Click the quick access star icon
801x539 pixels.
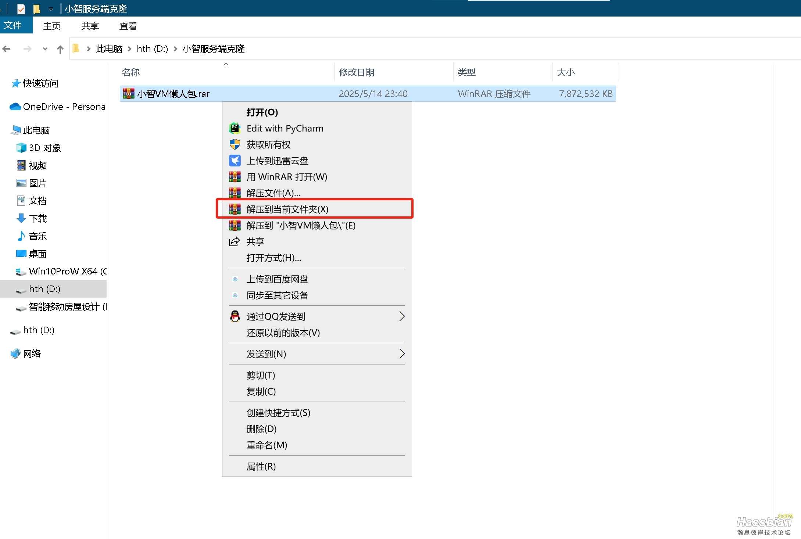(x=16, y=83)
